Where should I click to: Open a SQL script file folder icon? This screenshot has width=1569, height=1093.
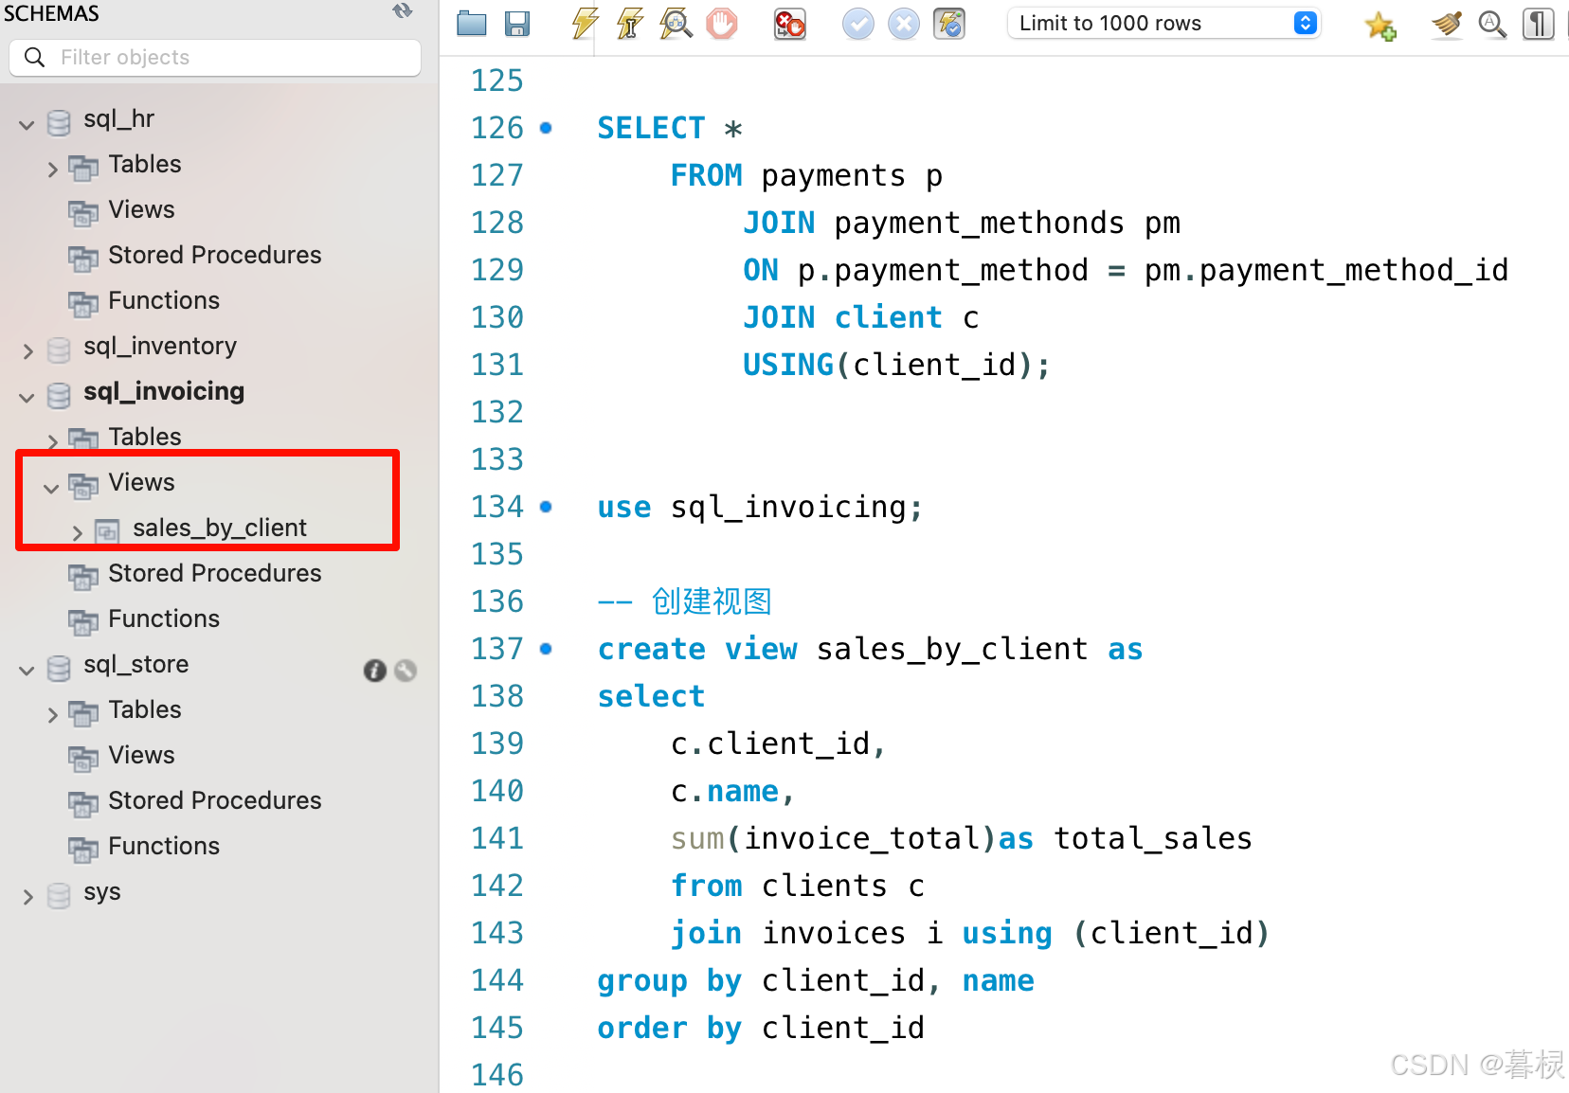click(471, 24)
